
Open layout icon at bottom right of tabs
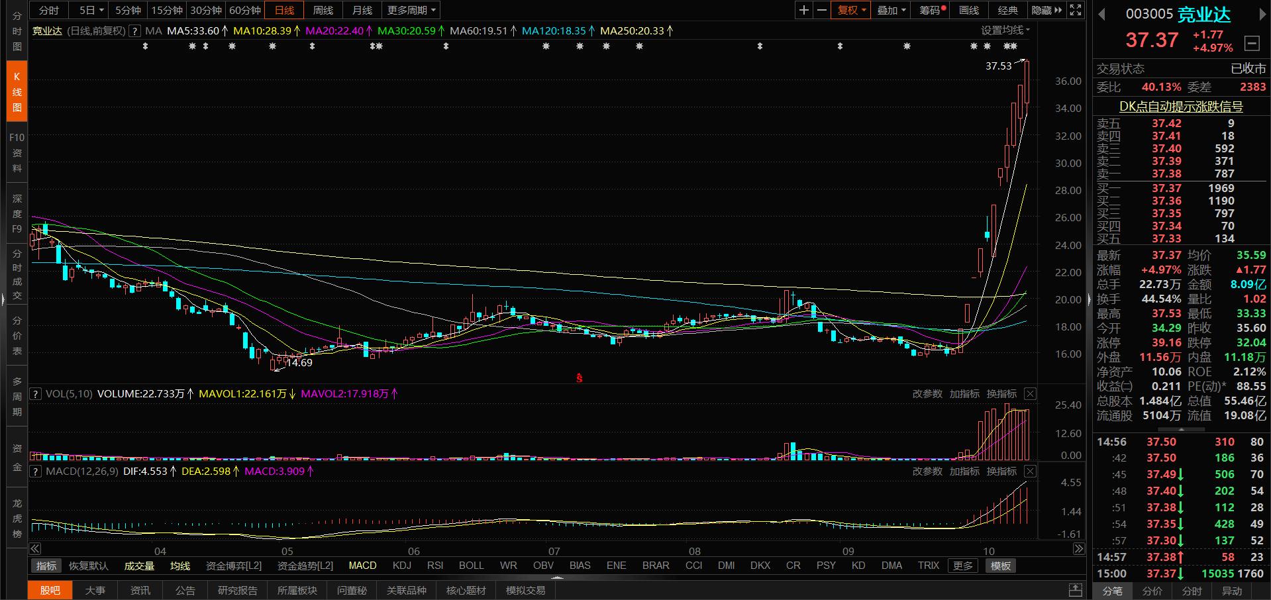click(x=1076, y=590)
